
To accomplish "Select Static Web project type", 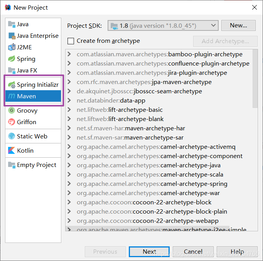I will [33, 136].
